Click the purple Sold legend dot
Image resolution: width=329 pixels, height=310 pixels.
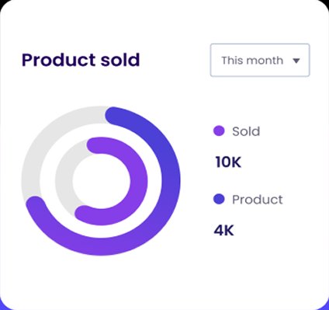point(219,131)
